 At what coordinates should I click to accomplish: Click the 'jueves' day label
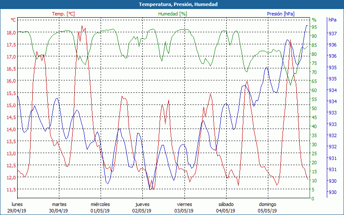(x=142, y=205)
